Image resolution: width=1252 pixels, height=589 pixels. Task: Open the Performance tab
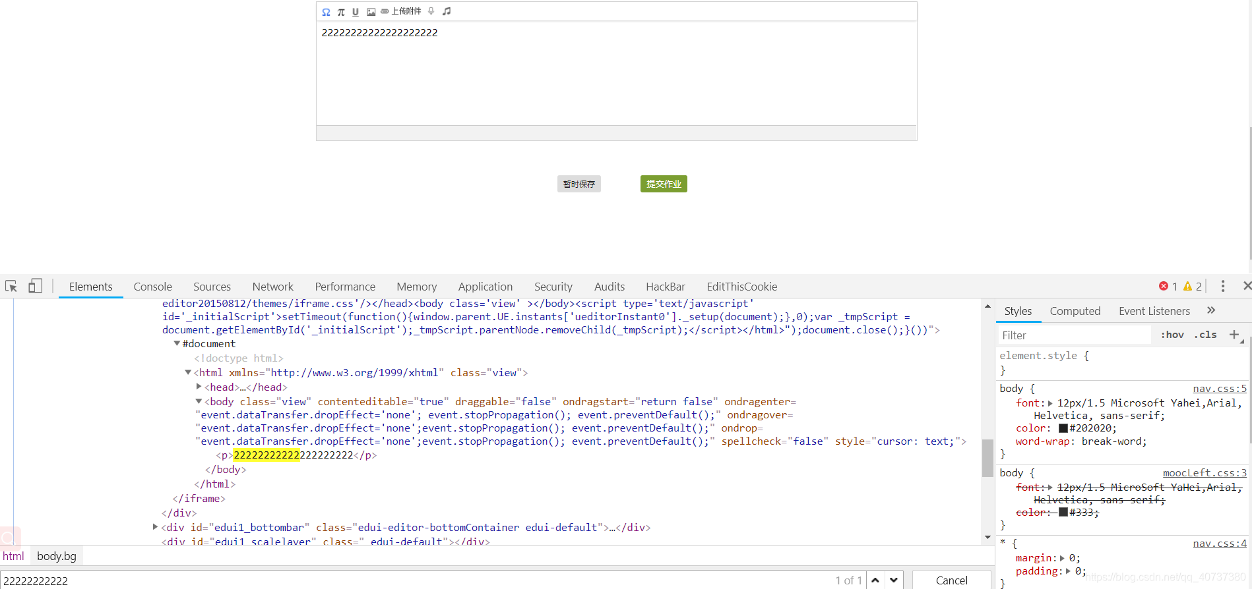[x=345, y=287]
